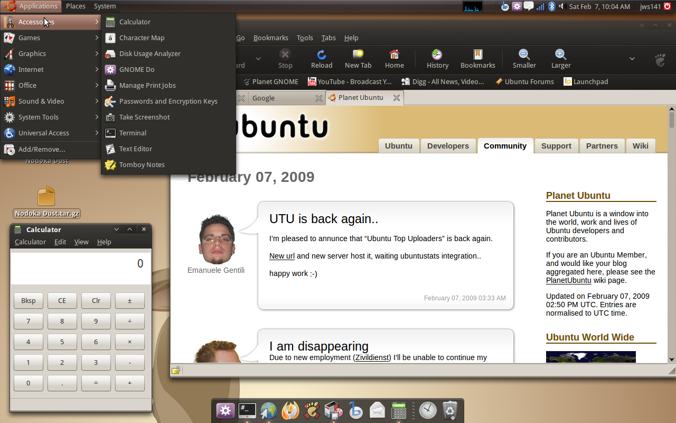676x423 pixels.
Task: Make page text Smaller
Action: [x=524, y=59]
